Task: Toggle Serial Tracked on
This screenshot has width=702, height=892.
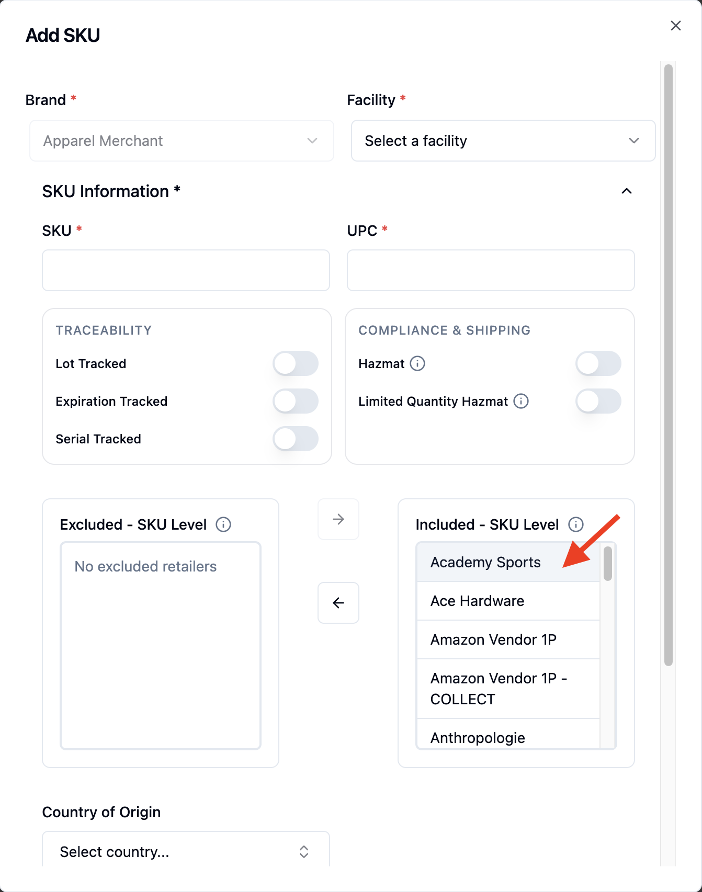Action: coord(296,439)
